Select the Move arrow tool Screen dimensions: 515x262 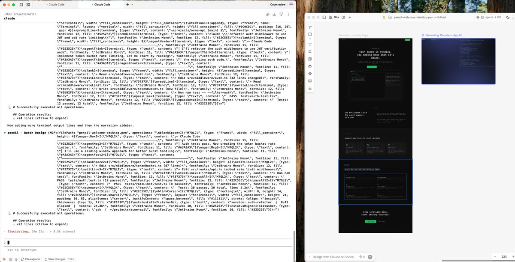pyautogui.click(x=310, y=27)
